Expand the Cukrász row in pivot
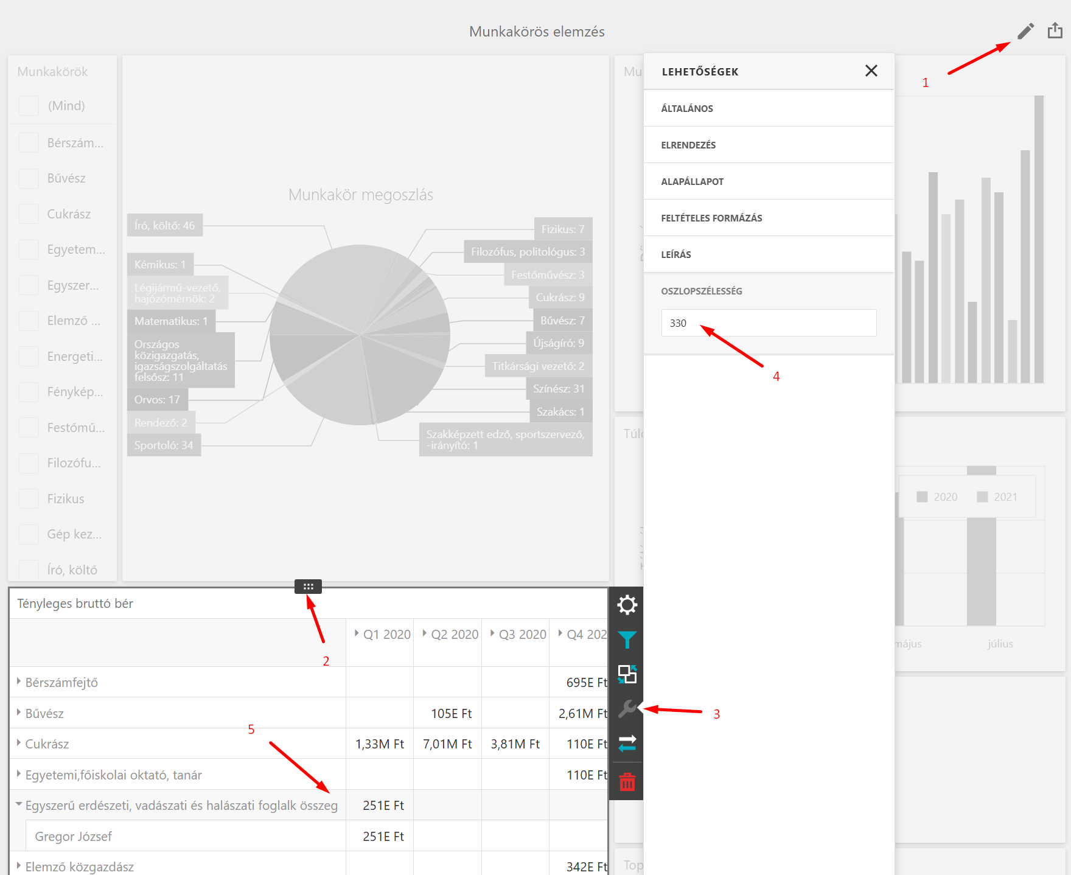Viewport: 1071px width, 875px height. [19, 743]
